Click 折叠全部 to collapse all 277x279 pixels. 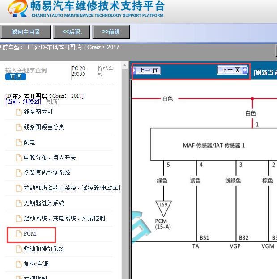[x=105, y=71]
